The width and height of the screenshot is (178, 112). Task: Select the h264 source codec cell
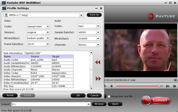tap(41, 73)
